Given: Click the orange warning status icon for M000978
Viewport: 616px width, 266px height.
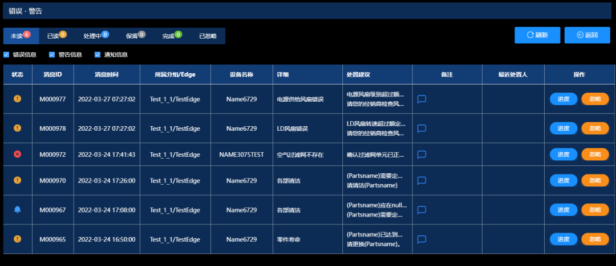Looking at the screenshot, I should click(x=18, y=128).
